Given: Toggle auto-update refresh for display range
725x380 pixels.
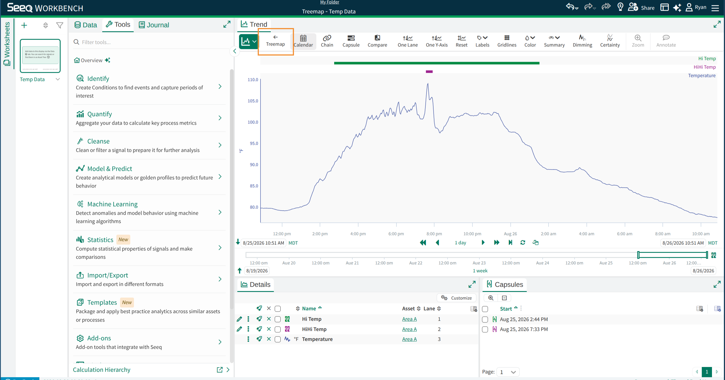Looking at the screenshot, I should point(523,243).
